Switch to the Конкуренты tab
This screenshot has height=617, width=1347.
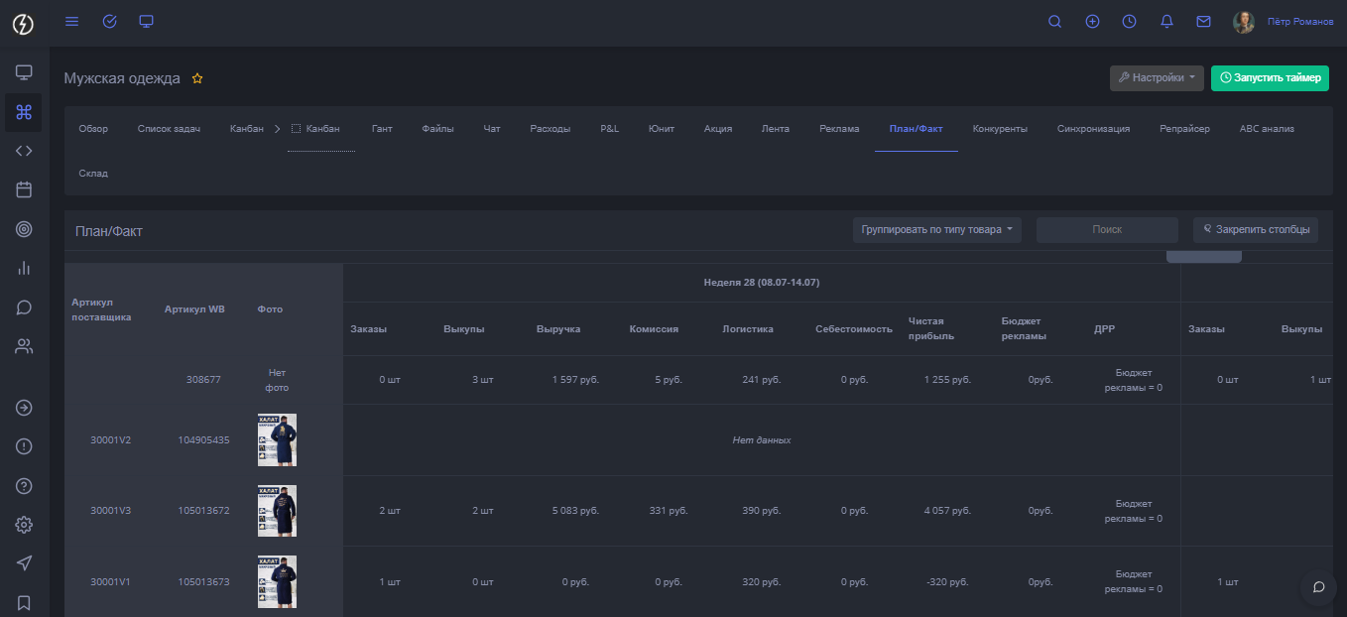tap(999, 129)
